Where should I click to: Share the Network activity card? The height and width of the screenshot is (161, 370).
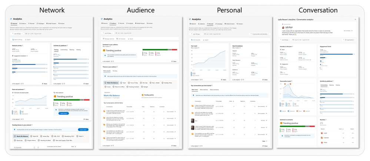(x=44, y=84)
